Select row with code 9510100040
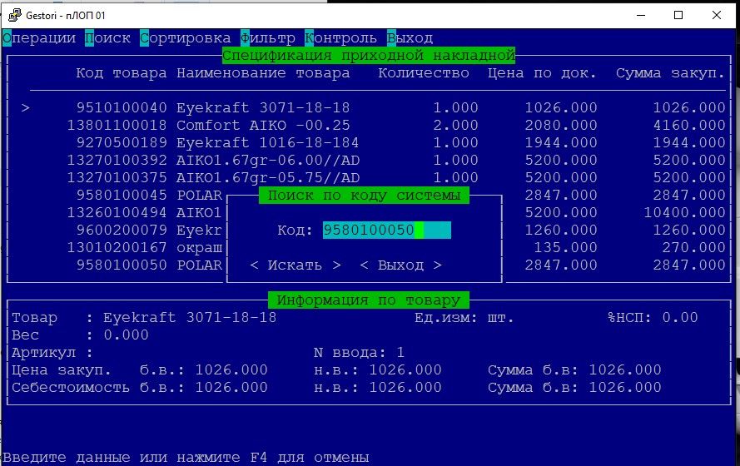Viewport: 740px width, 466px height. coord(373,107)
